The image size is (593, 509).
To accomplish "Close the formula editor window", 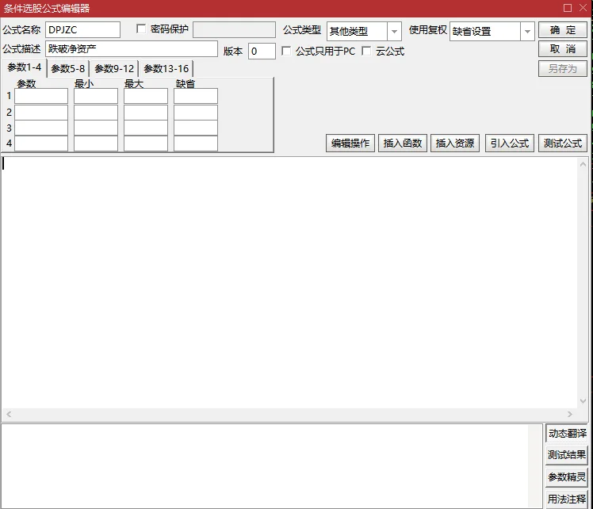I will [x=583, y=8].
